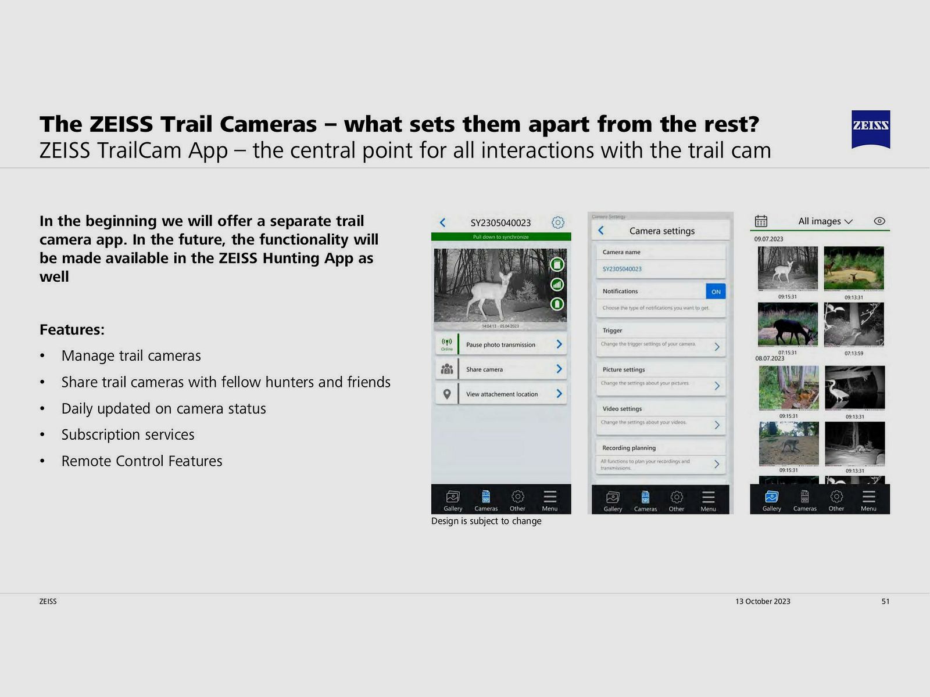This screenshot has width=930, height=697.
Task: Open settings gear beside SY2305040023 title
Action: coord(558,222)
